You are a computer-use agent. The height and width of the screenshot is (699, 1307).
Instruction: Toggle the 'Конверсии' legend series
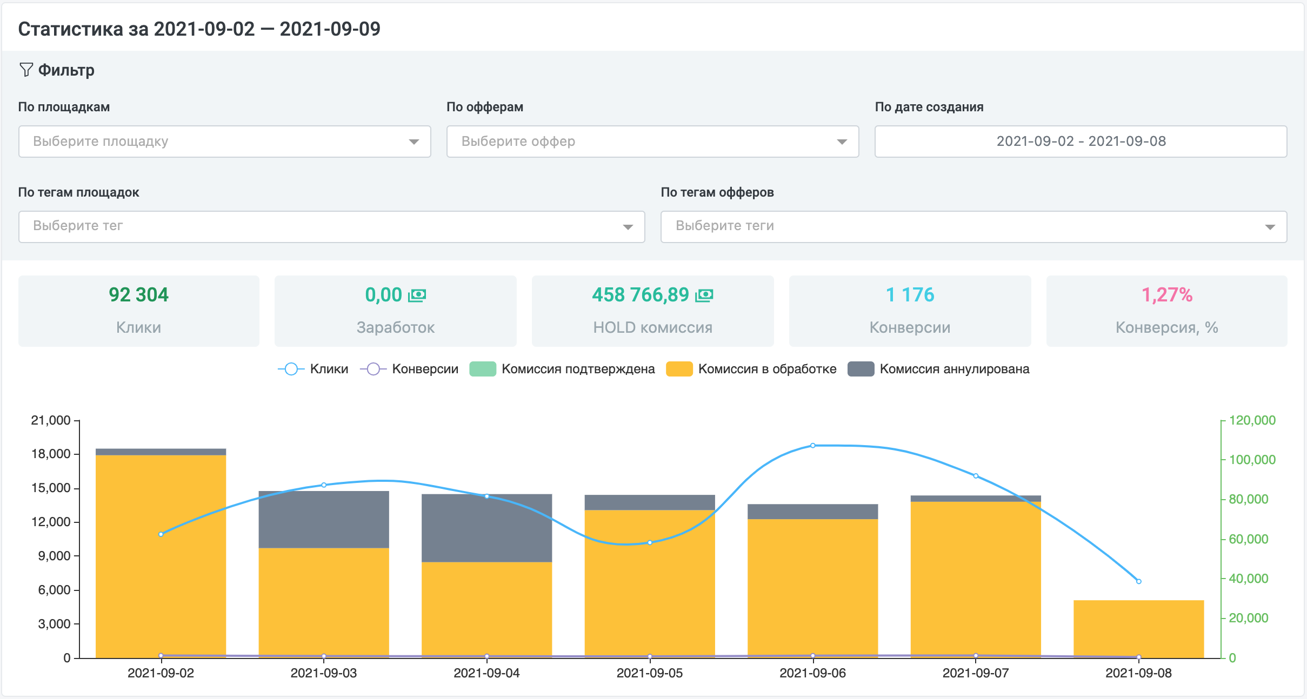click(409, 369)
